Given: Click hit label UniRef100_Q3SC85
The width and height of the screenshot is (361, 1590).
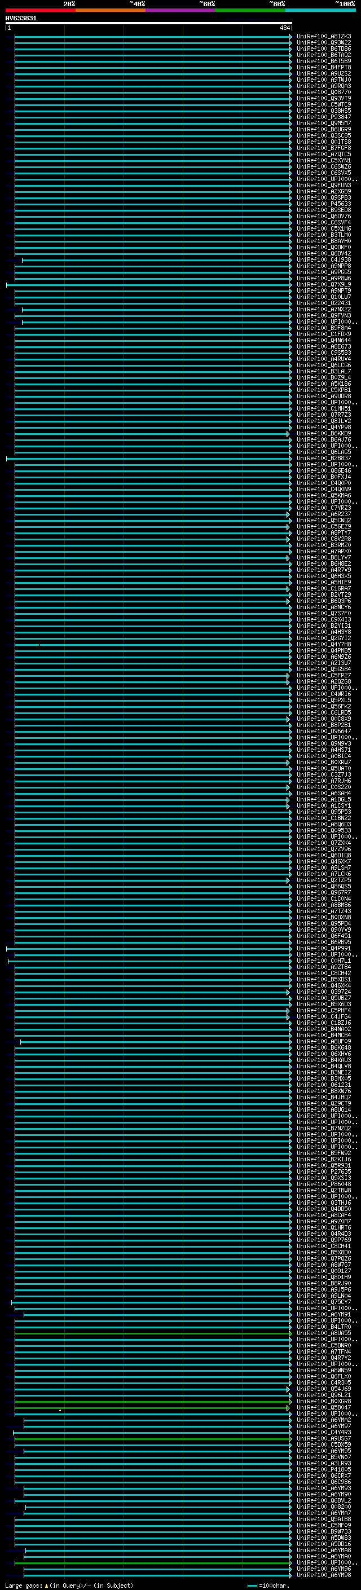Looking at the screenshot, I should (324, 136).
